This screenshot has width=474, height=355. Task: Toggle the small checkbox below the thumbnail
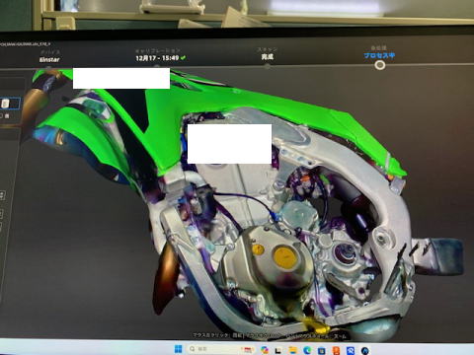pyautogui.click(x=1, y=115)
